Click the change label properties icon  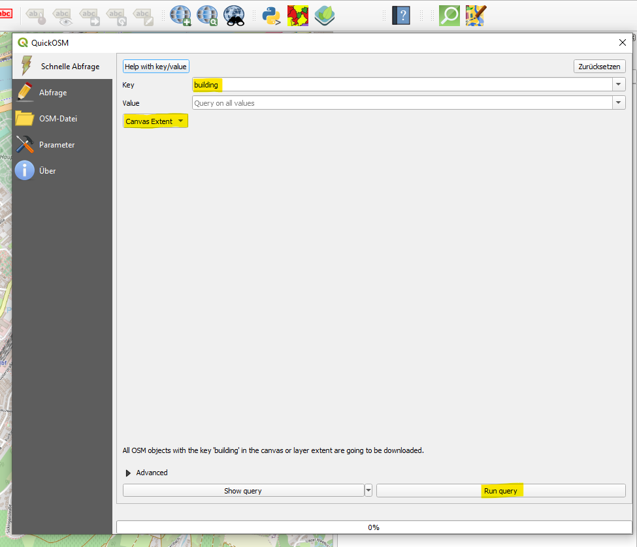pyautogui.click(x=143, y=16)
